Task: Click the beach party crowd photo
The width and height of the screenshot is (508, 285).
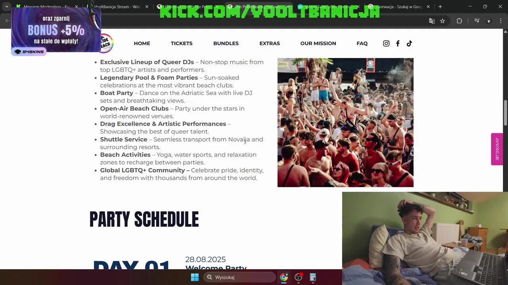Action: point(345,122)
